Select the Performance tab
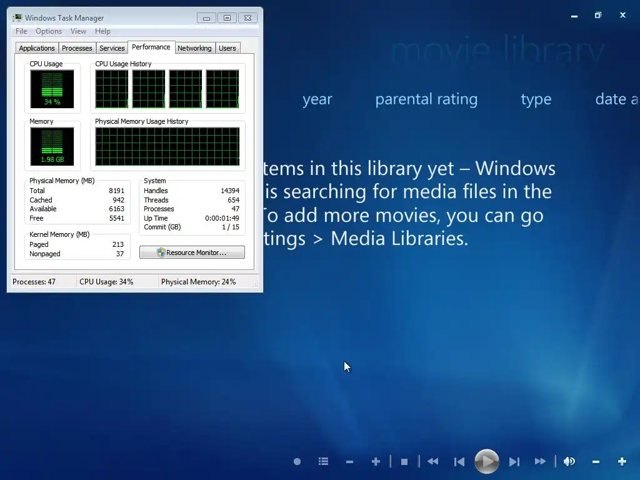This screenshot has height=480, width=640. [151, 47]
